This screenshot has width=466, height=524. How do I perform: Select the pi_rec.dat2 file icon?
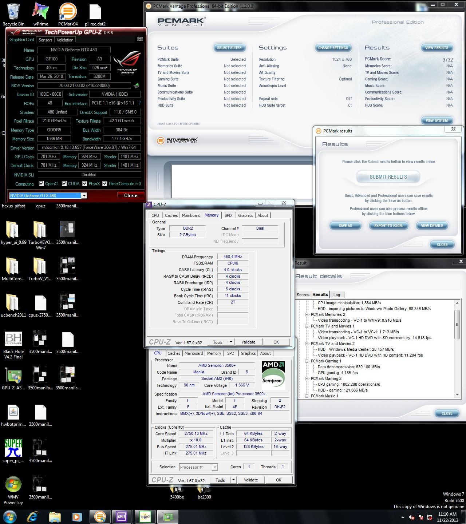click(95, 15)
